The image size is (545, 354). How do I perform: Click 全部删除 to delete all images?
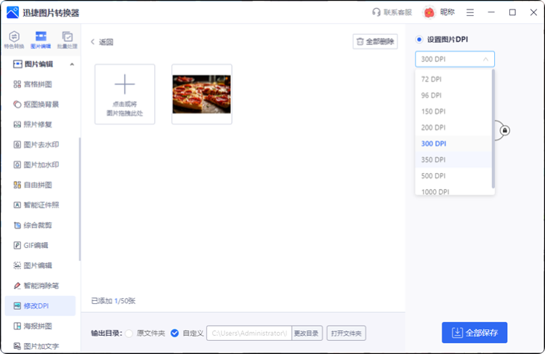(x=375, y=41)
